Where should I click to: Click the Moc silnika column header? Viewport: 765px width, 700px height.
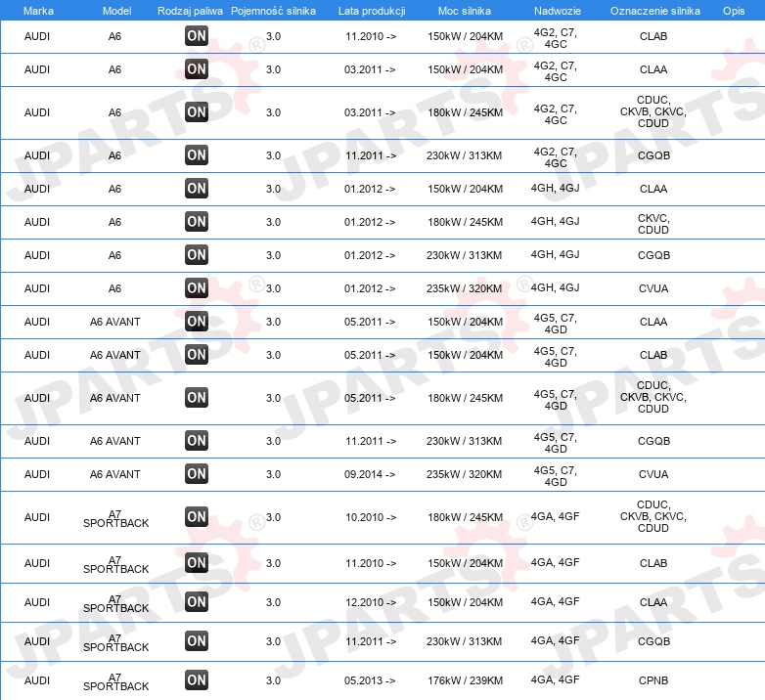click(x=465, y=11)
